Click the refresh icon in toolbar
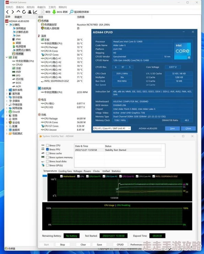Viewport: 204px width, 254px height. (24, 12)
